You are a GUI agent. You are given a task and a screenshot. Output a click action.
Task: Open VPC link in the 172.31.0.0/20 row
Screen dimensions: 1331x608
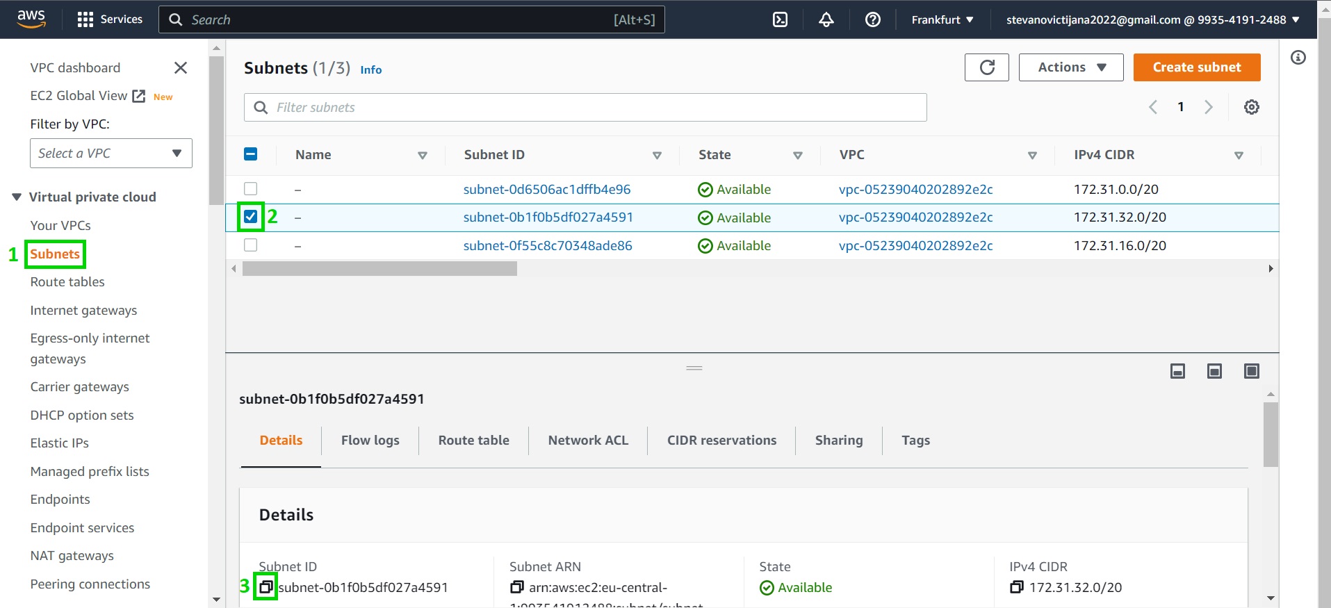click(x=915, y=189)
